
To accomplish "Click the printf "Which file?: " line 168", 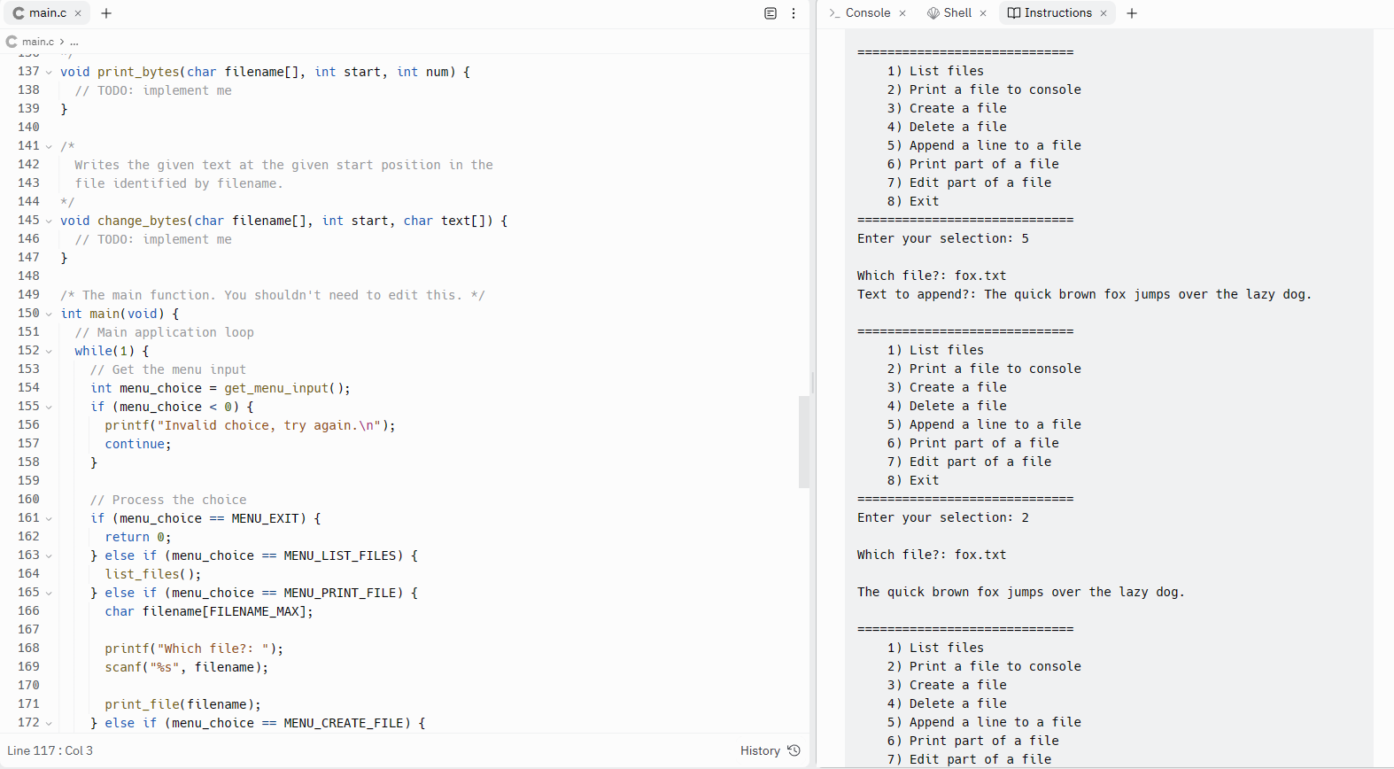I will coord(195,649).
